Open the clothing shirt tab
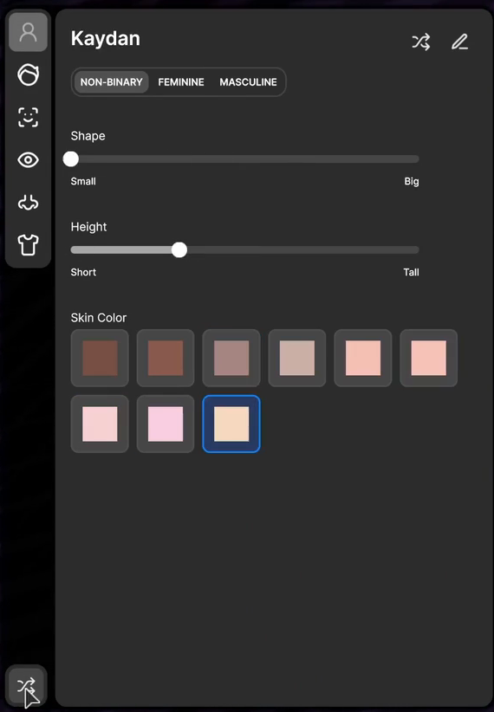 (x=29, y=245)
